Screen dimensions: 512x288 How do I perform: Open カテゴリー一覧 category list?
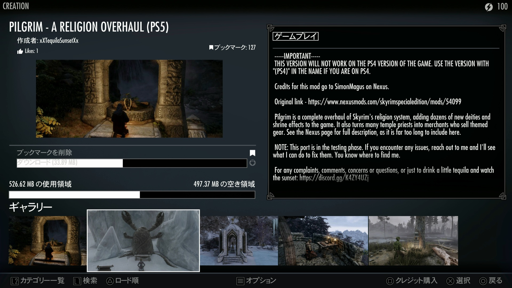coord(42,281)
